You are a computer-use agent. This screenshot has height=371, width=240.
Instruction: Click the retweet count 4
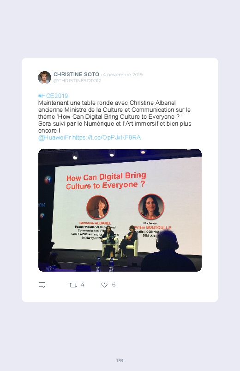83,285
